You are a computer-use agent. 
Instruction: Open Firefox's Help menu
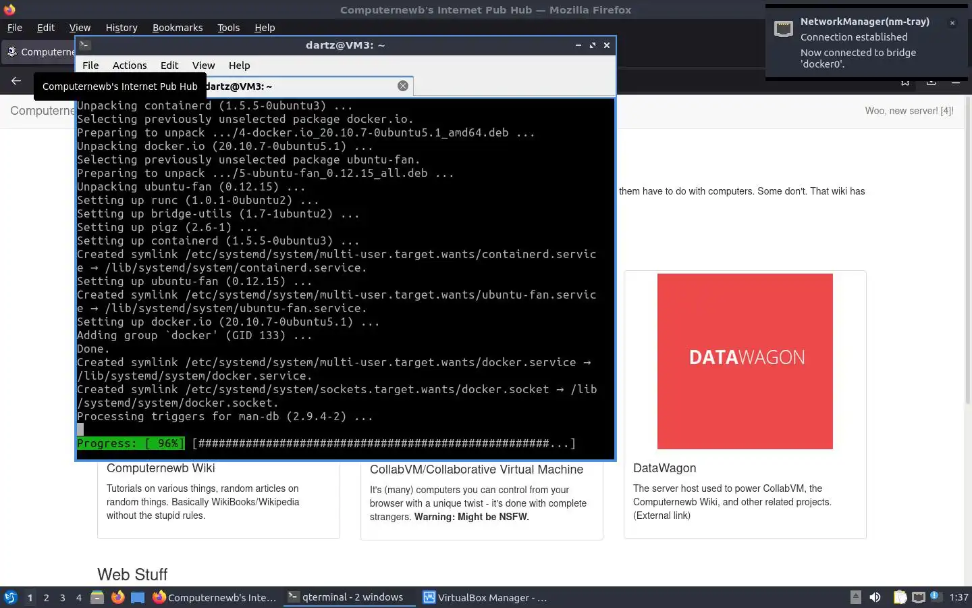click(x=265, y=28)
